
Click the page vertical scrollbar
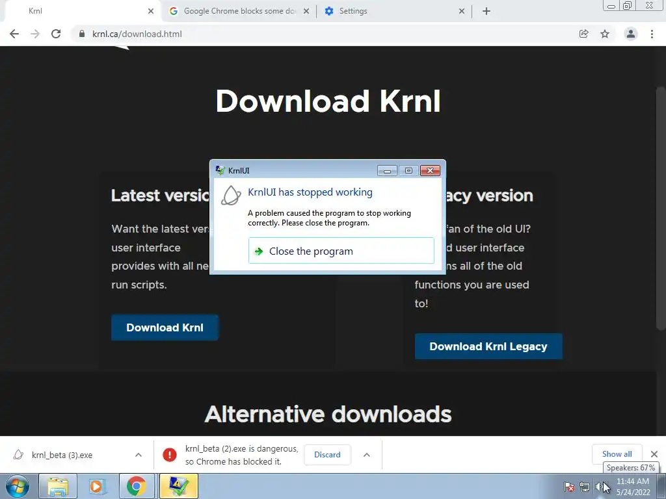[x=661, y=208]
